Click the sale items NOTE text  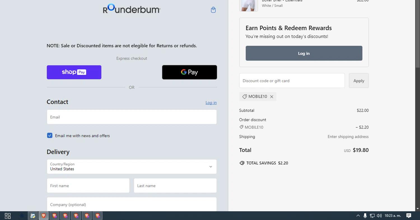[x=122, y=46]
